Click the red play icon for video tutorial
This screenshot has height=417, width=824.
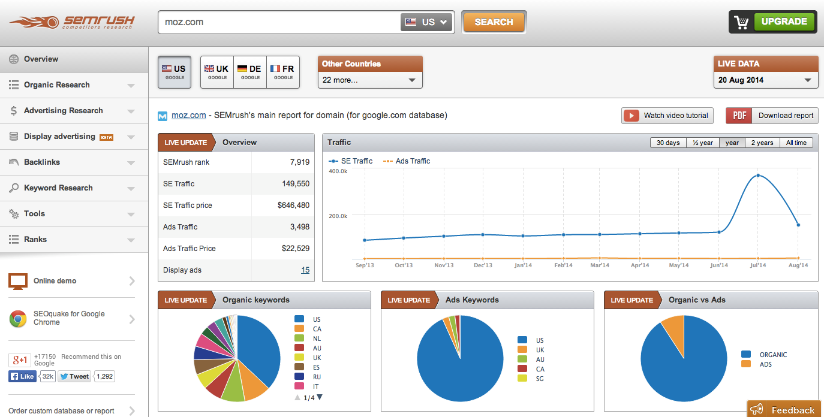pos(631,116)
